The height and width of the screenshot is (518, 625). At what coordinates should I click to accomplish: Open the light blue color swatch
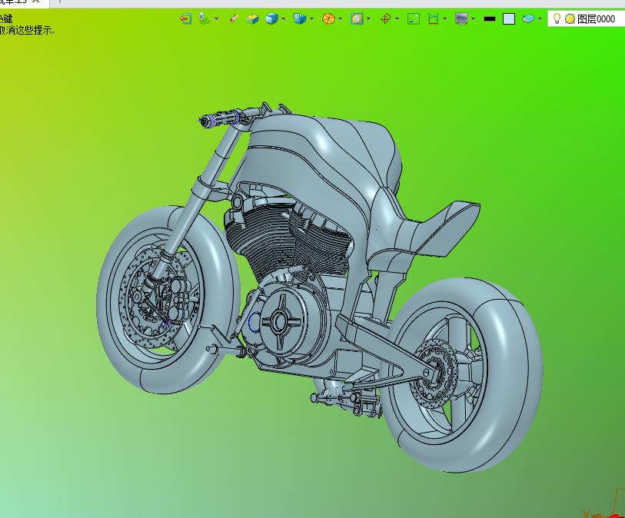509,18
